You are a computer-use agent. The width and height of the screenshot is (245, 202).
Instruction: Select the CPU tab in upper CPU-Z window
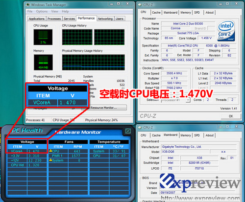click(x=143, y=12)
